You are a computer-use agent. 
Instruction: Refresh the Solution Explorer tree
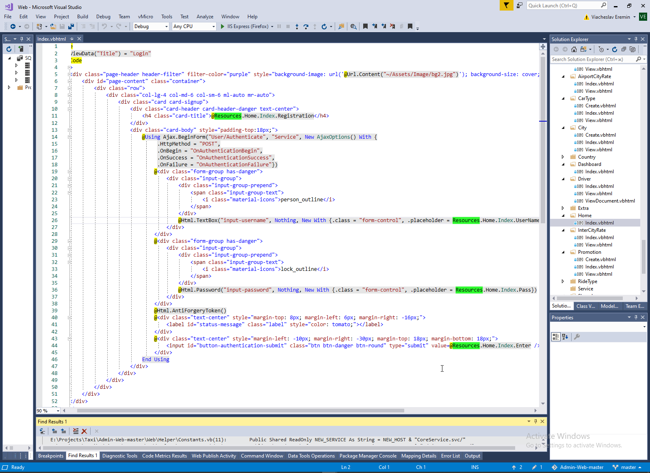point(615,49)
